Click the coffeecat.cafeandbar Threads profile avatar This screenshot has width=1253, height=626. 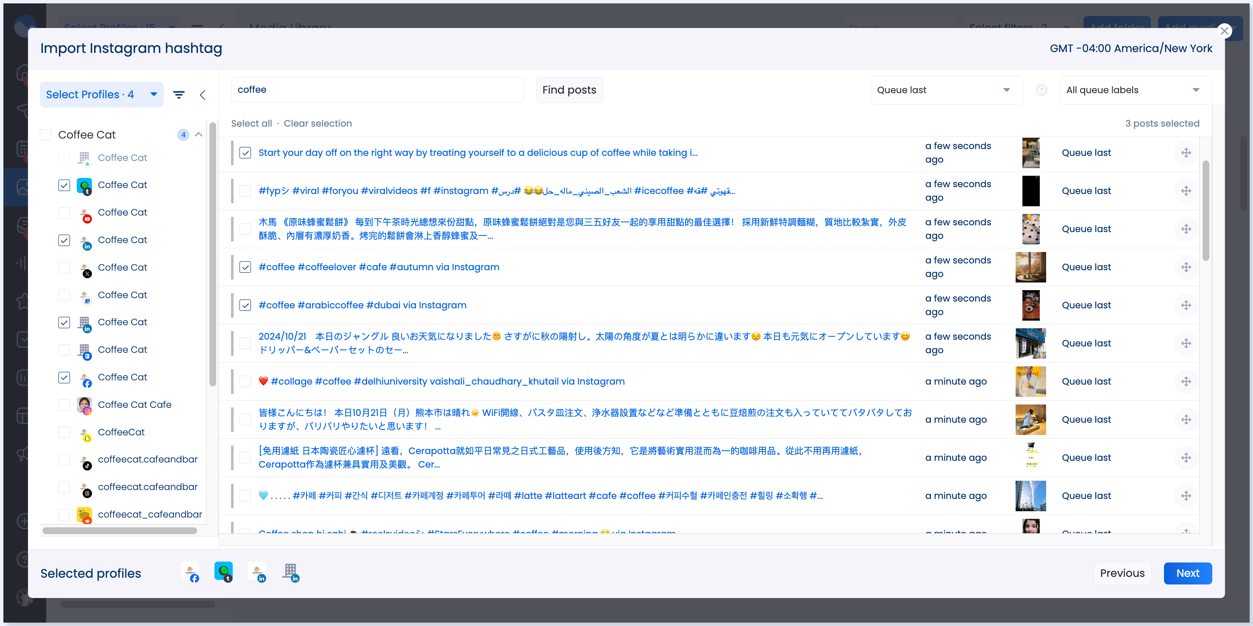[x=85, y=488]
